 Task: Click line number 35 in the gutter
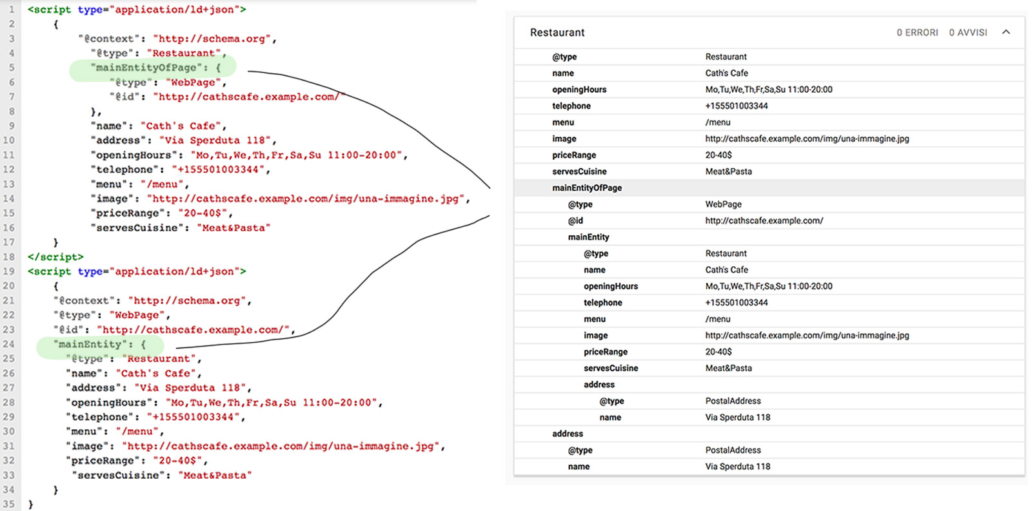8,504
